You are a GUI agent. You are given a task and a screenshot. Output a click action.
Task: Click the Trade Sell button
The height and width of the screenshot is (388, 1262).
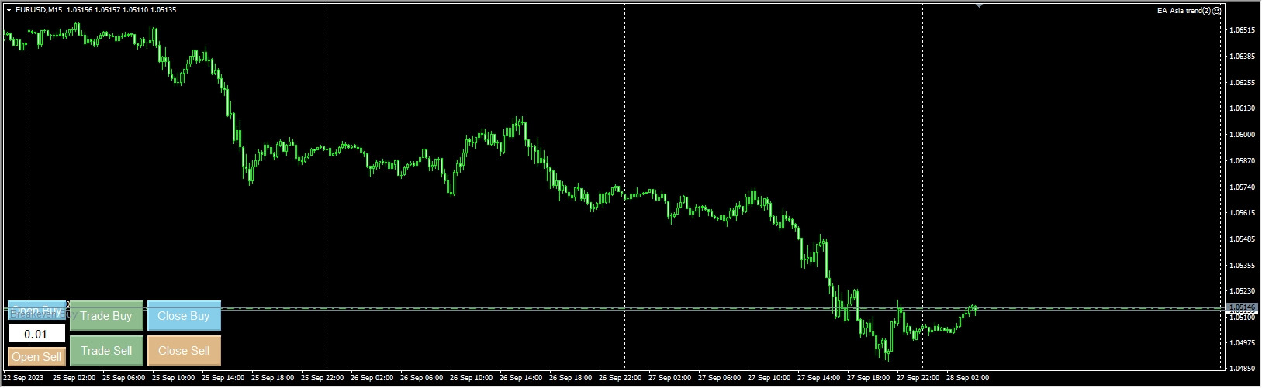pos(106,351)
